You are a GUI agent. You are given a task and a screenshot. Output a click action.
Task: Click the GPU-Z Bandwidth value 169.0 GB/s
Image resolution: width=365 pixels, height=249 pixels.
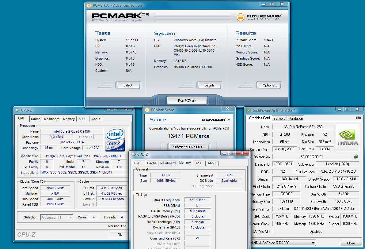(343, 201)
